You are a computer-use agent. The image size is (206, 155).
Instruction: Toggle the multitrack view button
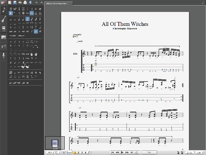[70, 152]
